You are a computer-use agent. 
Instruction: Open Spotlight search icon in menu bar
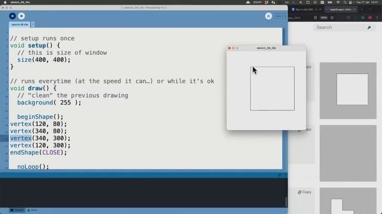345,2
